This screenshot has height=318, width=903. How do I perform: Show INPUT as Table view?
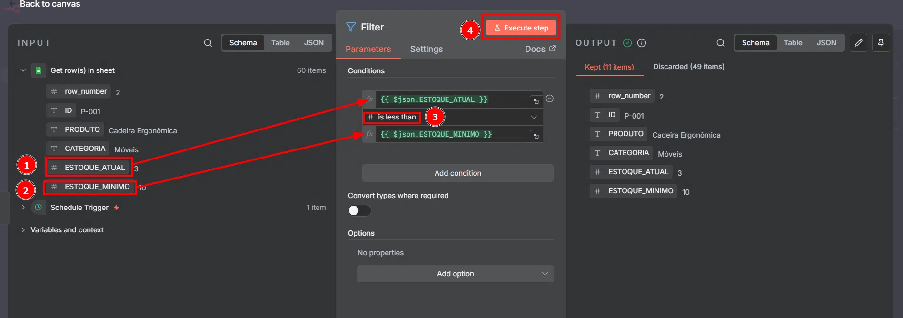[x=280, y=43]
